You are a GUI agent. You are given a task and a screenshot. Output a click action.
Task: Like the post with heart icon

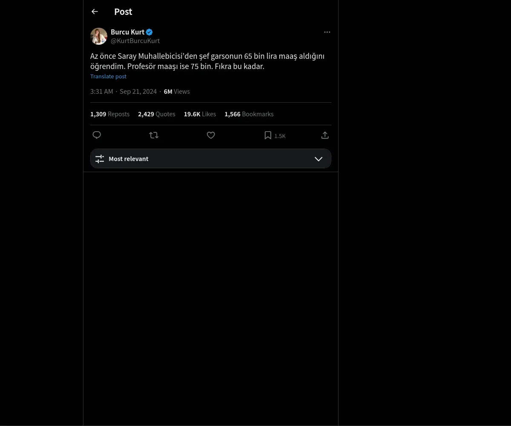(211, 135)
